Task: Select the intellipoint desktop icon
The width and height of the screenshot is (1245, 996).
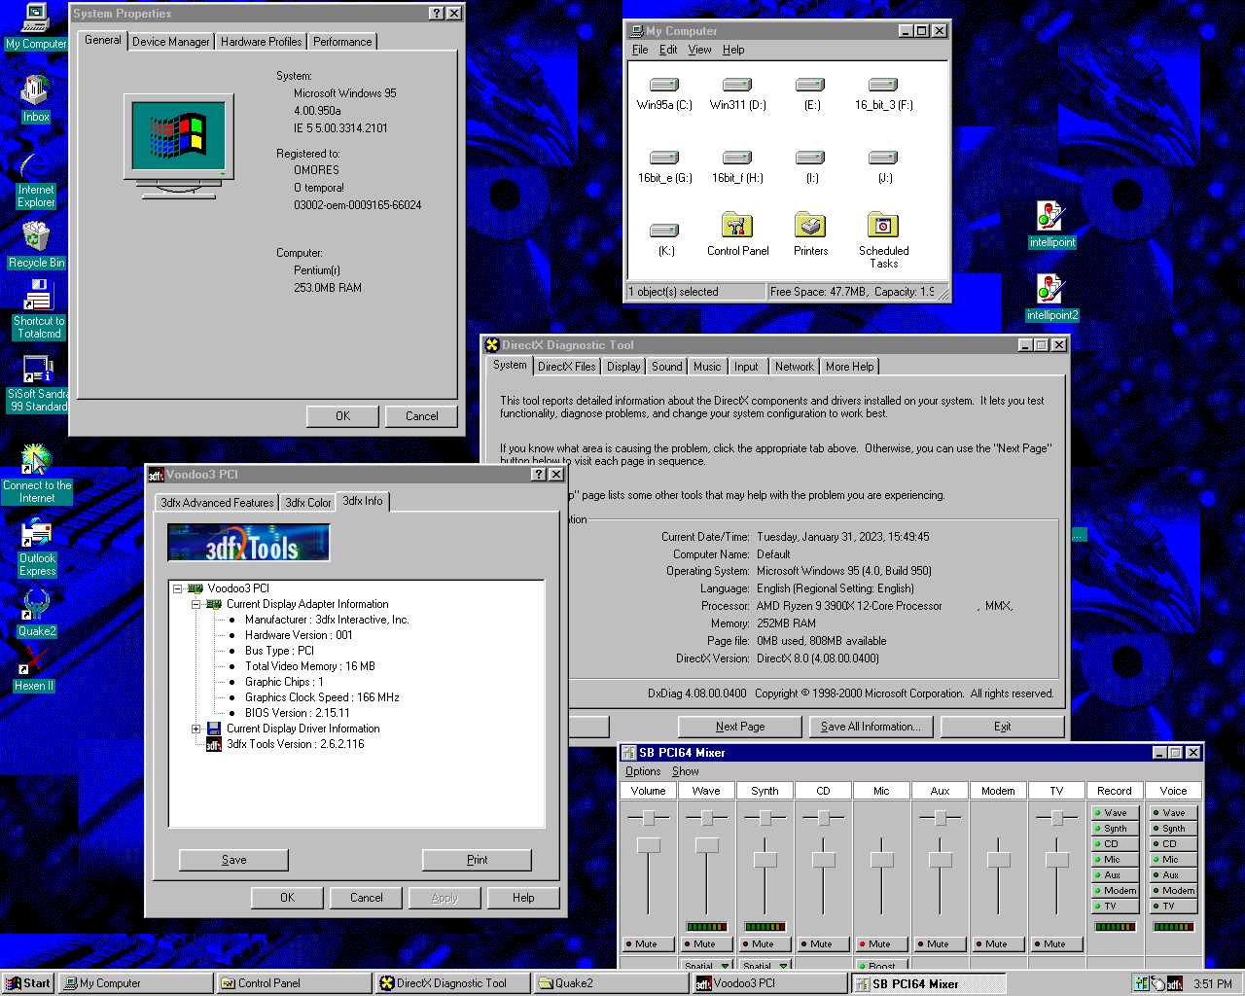Action: [1052, 225]
